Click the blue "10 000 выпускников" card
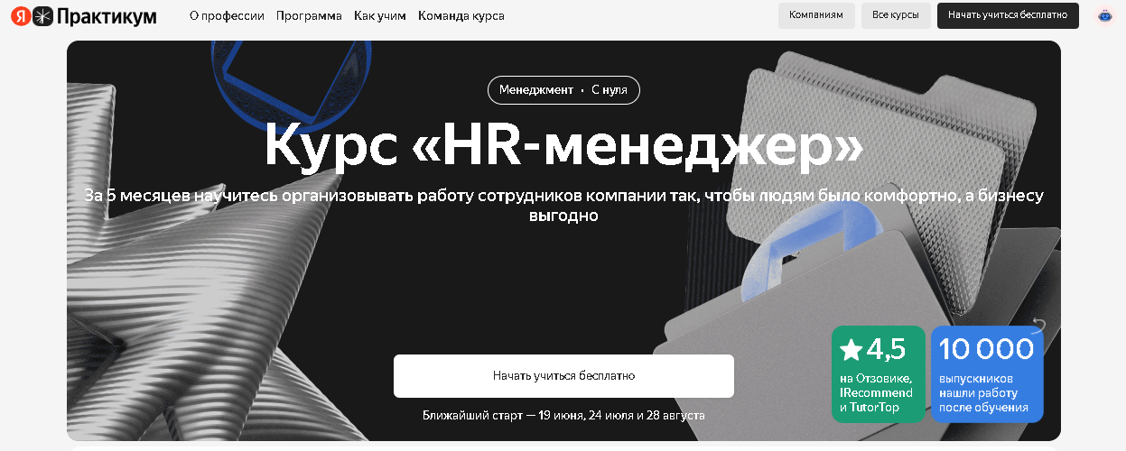 pyautogui.click(x=987, y=374)
